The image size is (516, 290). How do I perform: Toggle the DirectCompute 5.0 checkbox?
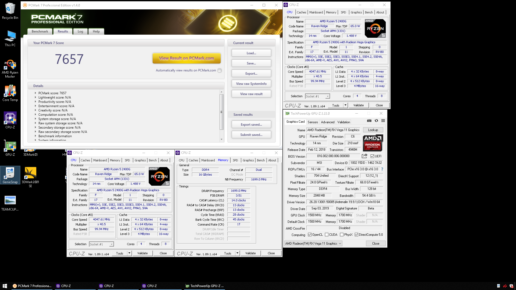[x=356, y=235]
